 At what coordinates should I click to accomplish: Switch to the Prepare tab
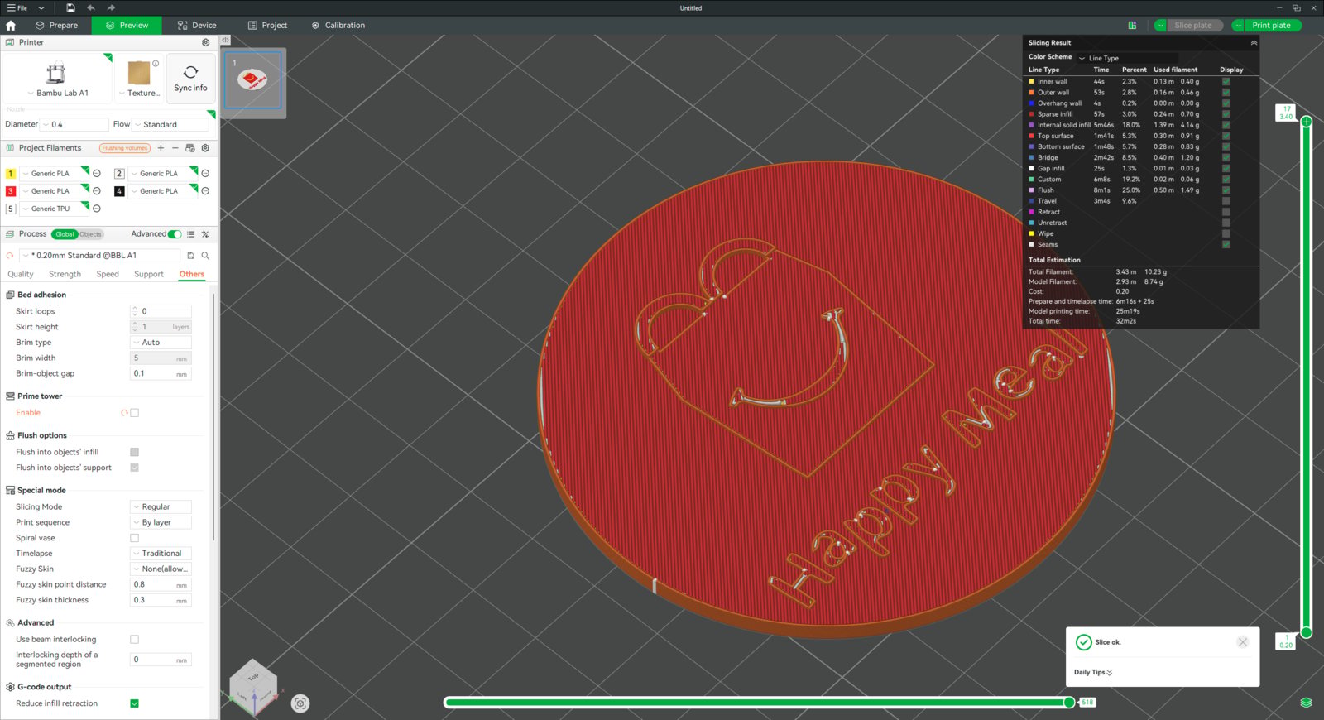(x=56, y=26)
